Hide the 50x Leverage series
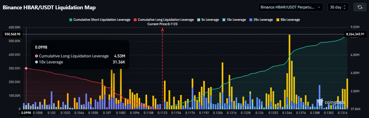The width and height of the screenshot is (369, 118). 288,20
